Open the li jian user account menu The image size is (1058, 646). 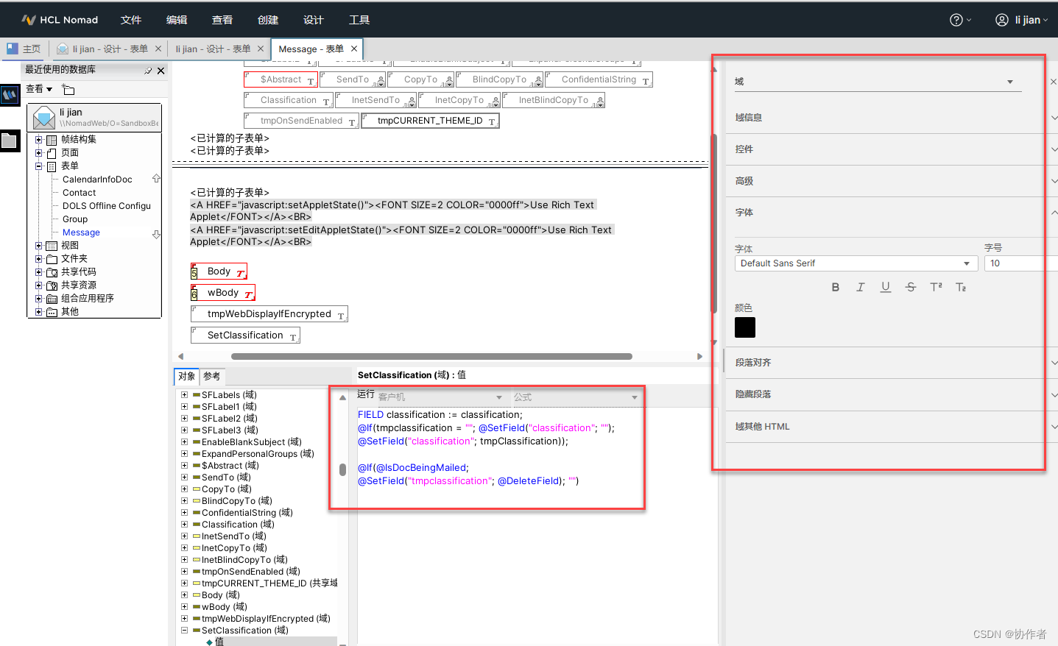[1022, 20]
